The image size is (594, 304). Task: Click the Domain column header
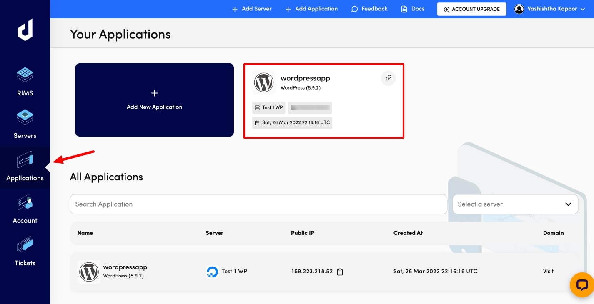point(554,233)
